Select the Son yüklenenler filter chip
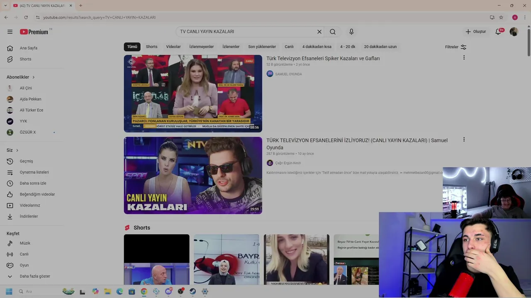 click(262, 47)
